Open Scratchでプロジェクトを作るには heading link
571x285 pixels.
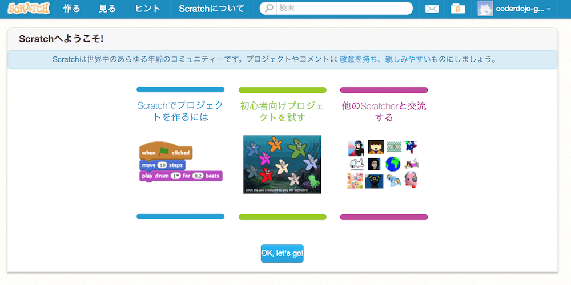coord(180,111)
